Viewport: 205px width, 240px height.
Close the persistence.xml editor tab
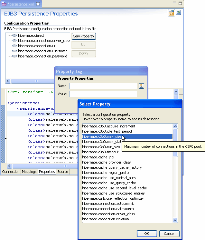(x=38, y=4)
